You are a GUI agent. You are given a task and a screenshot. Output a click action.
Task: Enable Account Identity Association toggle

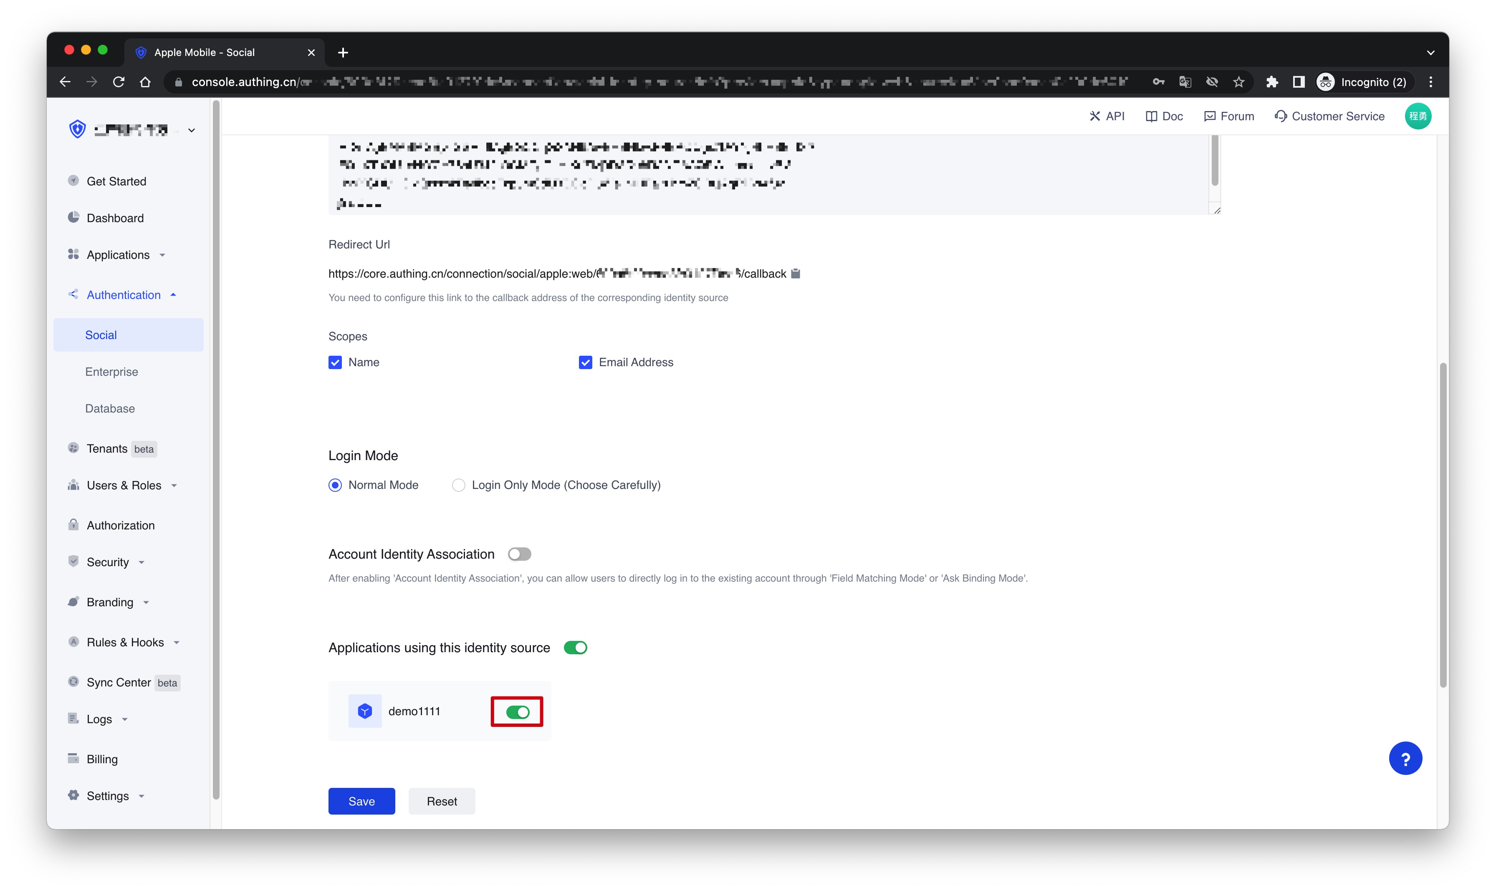pyautogui.click(x=519, y=554)
